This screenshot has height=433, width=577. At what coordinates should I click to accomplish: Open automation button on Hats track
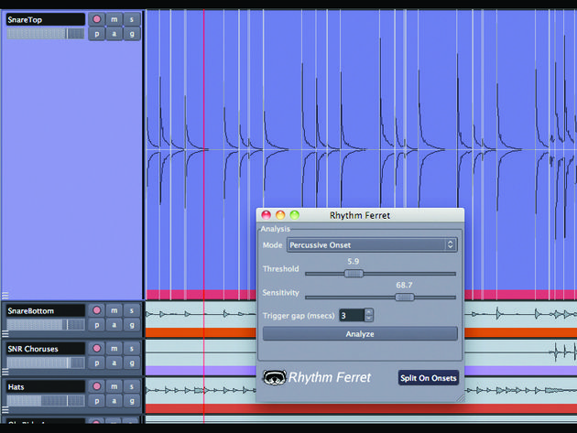(x=114, y=401)
